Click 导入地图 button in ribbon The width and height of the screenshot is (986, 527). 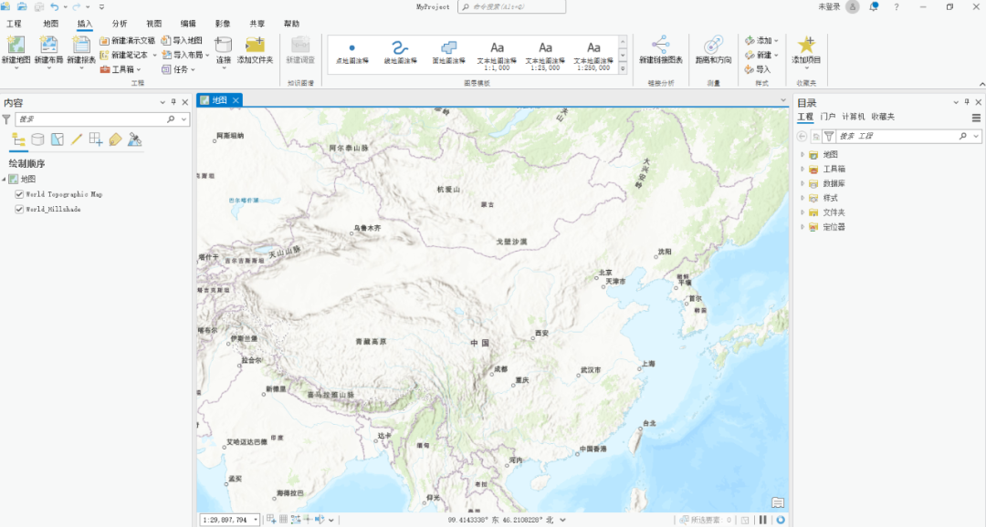182,41
